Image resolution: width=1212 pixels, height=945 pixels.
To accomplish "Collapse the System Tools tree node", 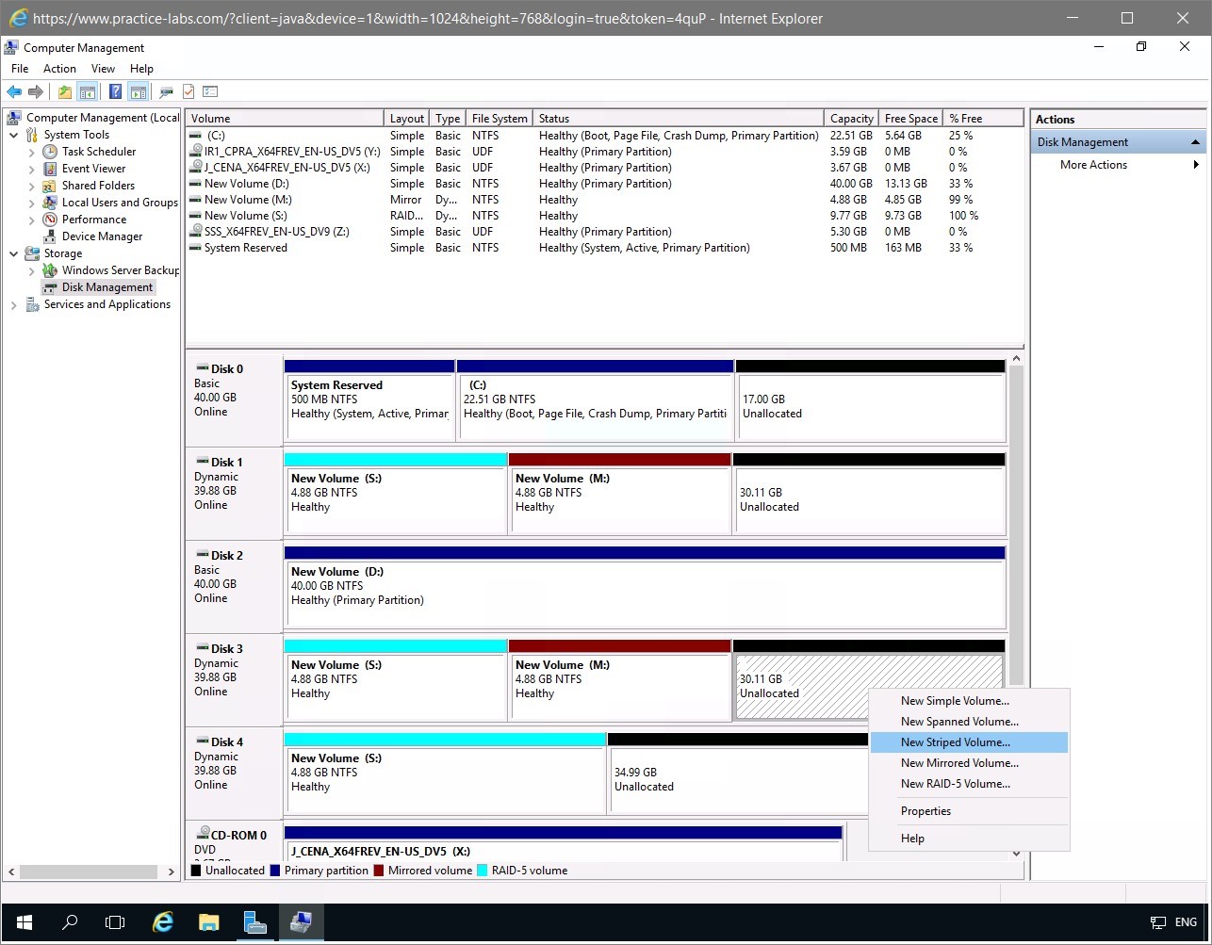I will pos(14,135).
